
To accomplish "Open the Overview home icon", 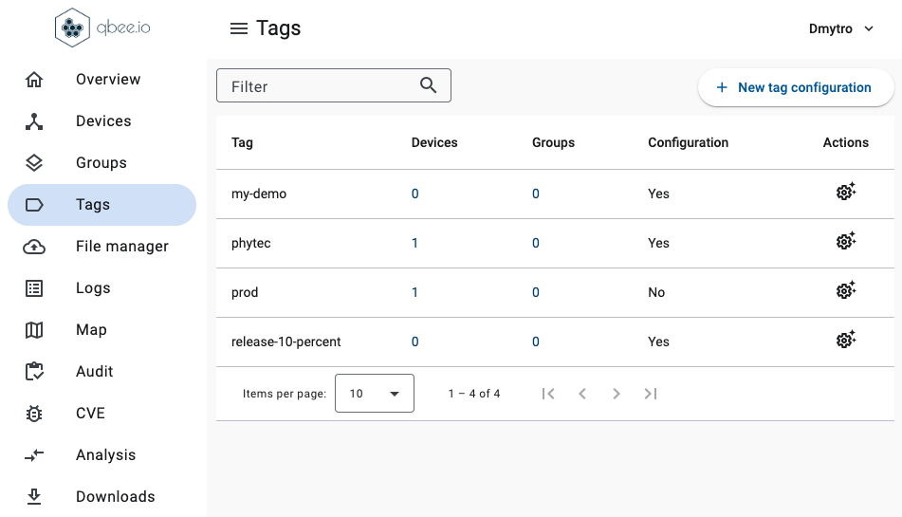I will click(x=34, y=80).
